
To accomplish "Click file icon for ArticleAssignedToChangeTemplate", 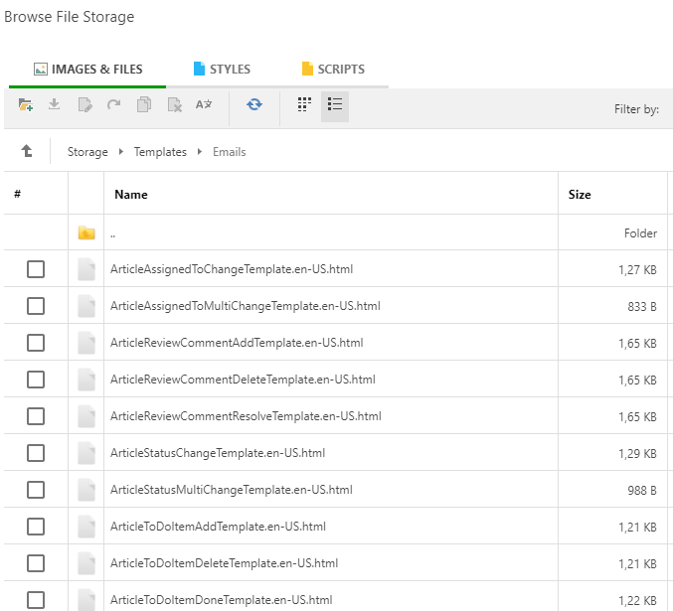I will pos(86,269).
